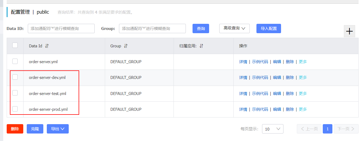Select all rows with header checkbox
Image resolution: width=361 pixels, height=141 pixels.
coord(15,45)
